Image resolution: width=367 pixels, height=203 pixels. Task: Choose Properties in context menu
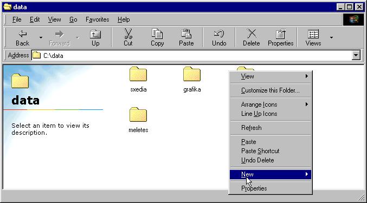tap(271, 188)
